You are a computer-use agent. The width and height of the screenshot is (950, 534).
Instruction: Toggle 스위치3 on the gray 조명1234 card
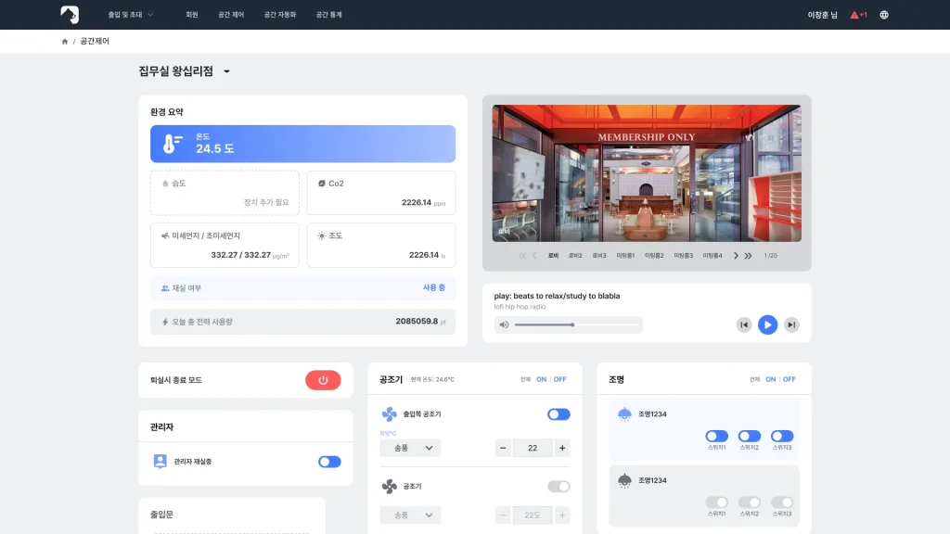tap(782, 502)
